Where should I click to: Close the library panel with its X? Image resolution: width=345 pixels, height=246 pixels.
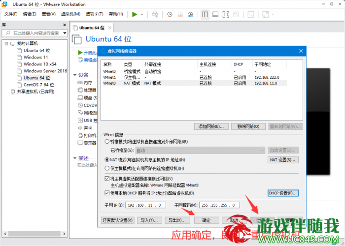point(65,25)
